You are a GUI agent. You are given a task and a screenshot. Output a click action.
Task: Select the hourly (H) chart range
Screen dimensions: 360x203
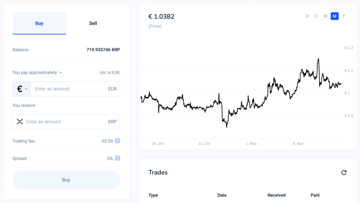pyautogui.click(x=307, y=16)
